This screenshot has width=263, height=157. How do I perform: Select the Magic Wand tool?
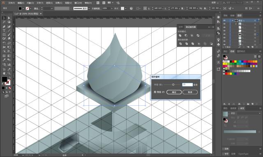tap(4, 22)
